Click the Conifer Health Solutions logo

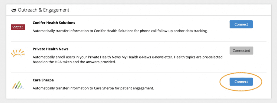tap(18, 27)
